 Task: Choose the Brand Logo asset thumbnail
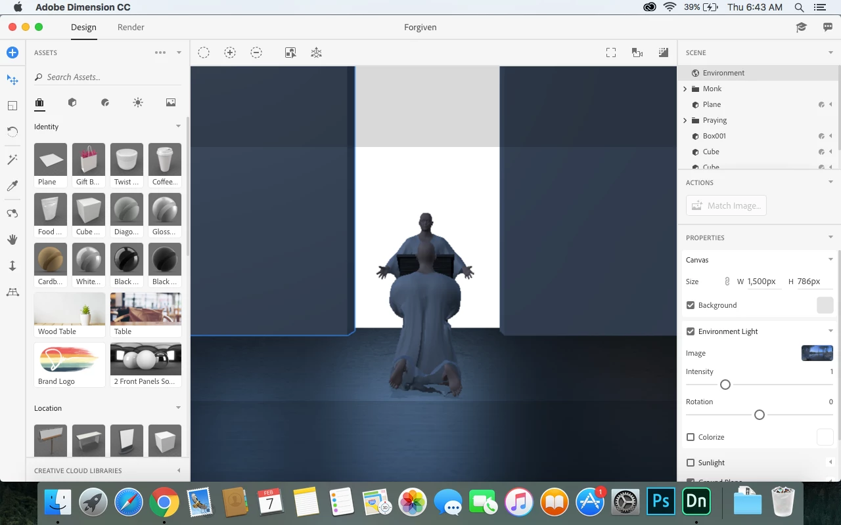70,359
